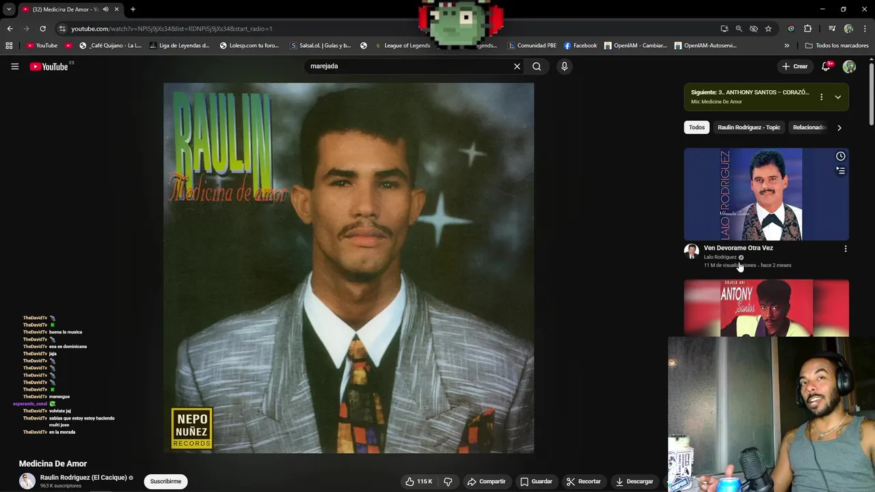This screenshot has width=875, height=492.
Task: Open Lalo Rodriguez channel avatar
Action: pos(692,251)
